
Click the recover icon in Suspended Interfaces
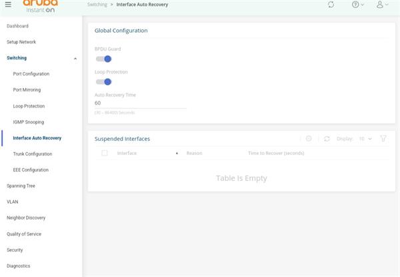point(309,139)
